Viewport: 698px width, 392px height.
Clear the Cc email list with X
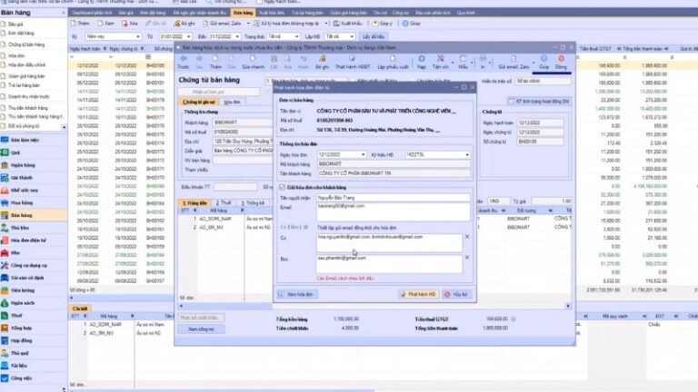pyautogui.click(x=467, y=237)
